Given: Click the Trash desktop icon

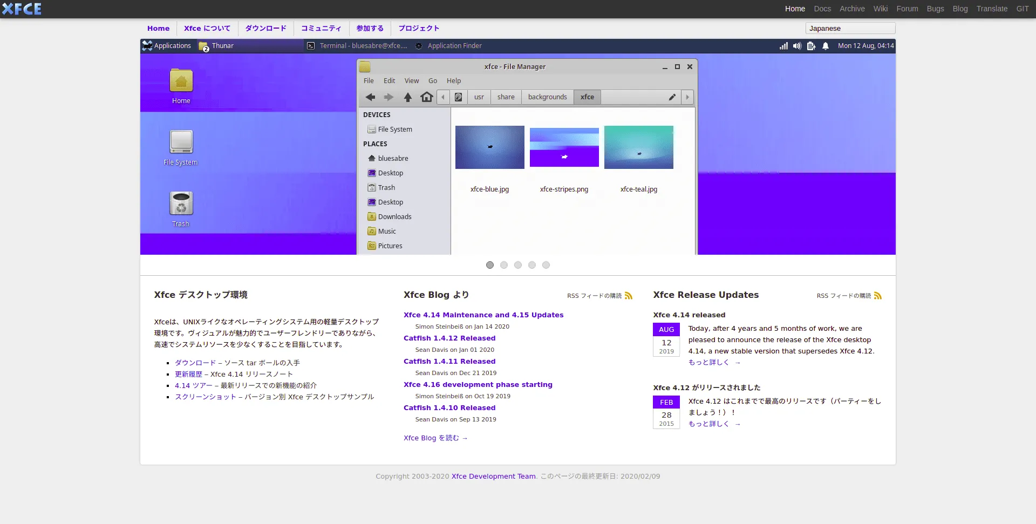Looking at the screenshot, I should [181, 209].
